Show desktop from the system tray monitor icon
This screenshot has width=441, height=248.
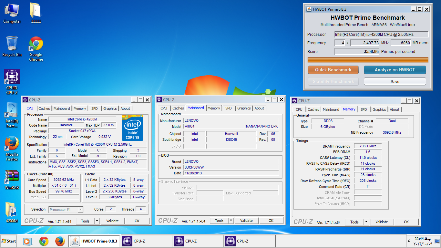click(x=437, y=241)
